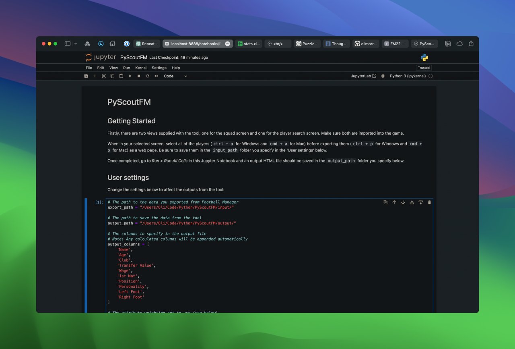Click the Last Checkpoint: 48 minutes ago text

179,58
